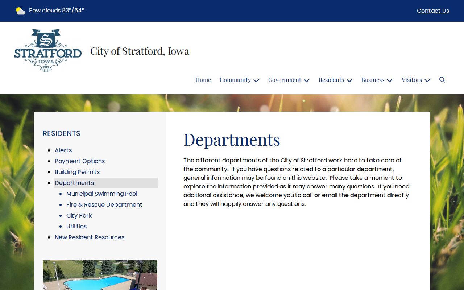Click the Stratford Iowa logo
464x290 pixels.
[x=48, y=51]
